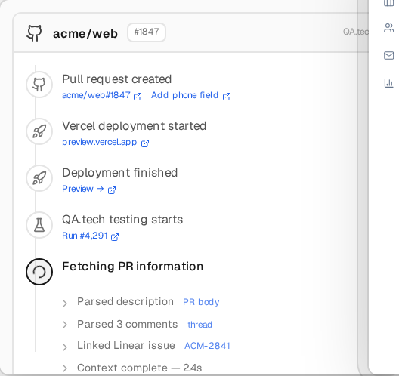
Task: Expand the Linked Linear issue row
Action: 65,347
